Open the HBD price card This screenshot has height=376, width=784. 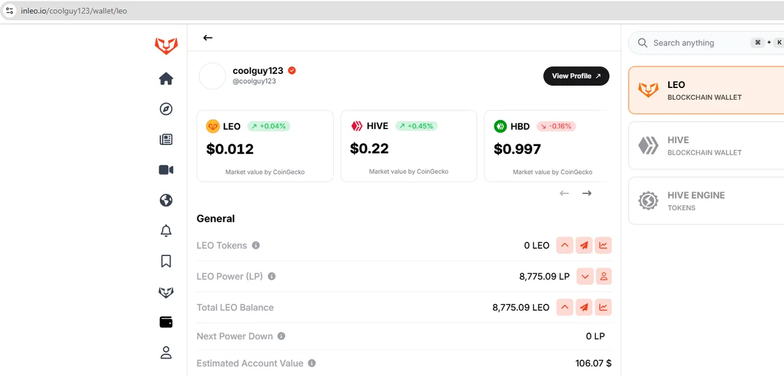545,146
